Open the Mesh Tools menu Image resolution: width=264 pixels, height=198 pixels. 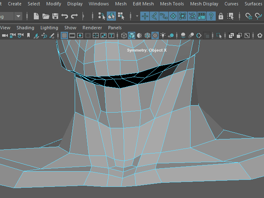172,4
